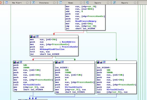147x100 pixels.
Task: Open the Structures tab
Action: coord(44,3)
